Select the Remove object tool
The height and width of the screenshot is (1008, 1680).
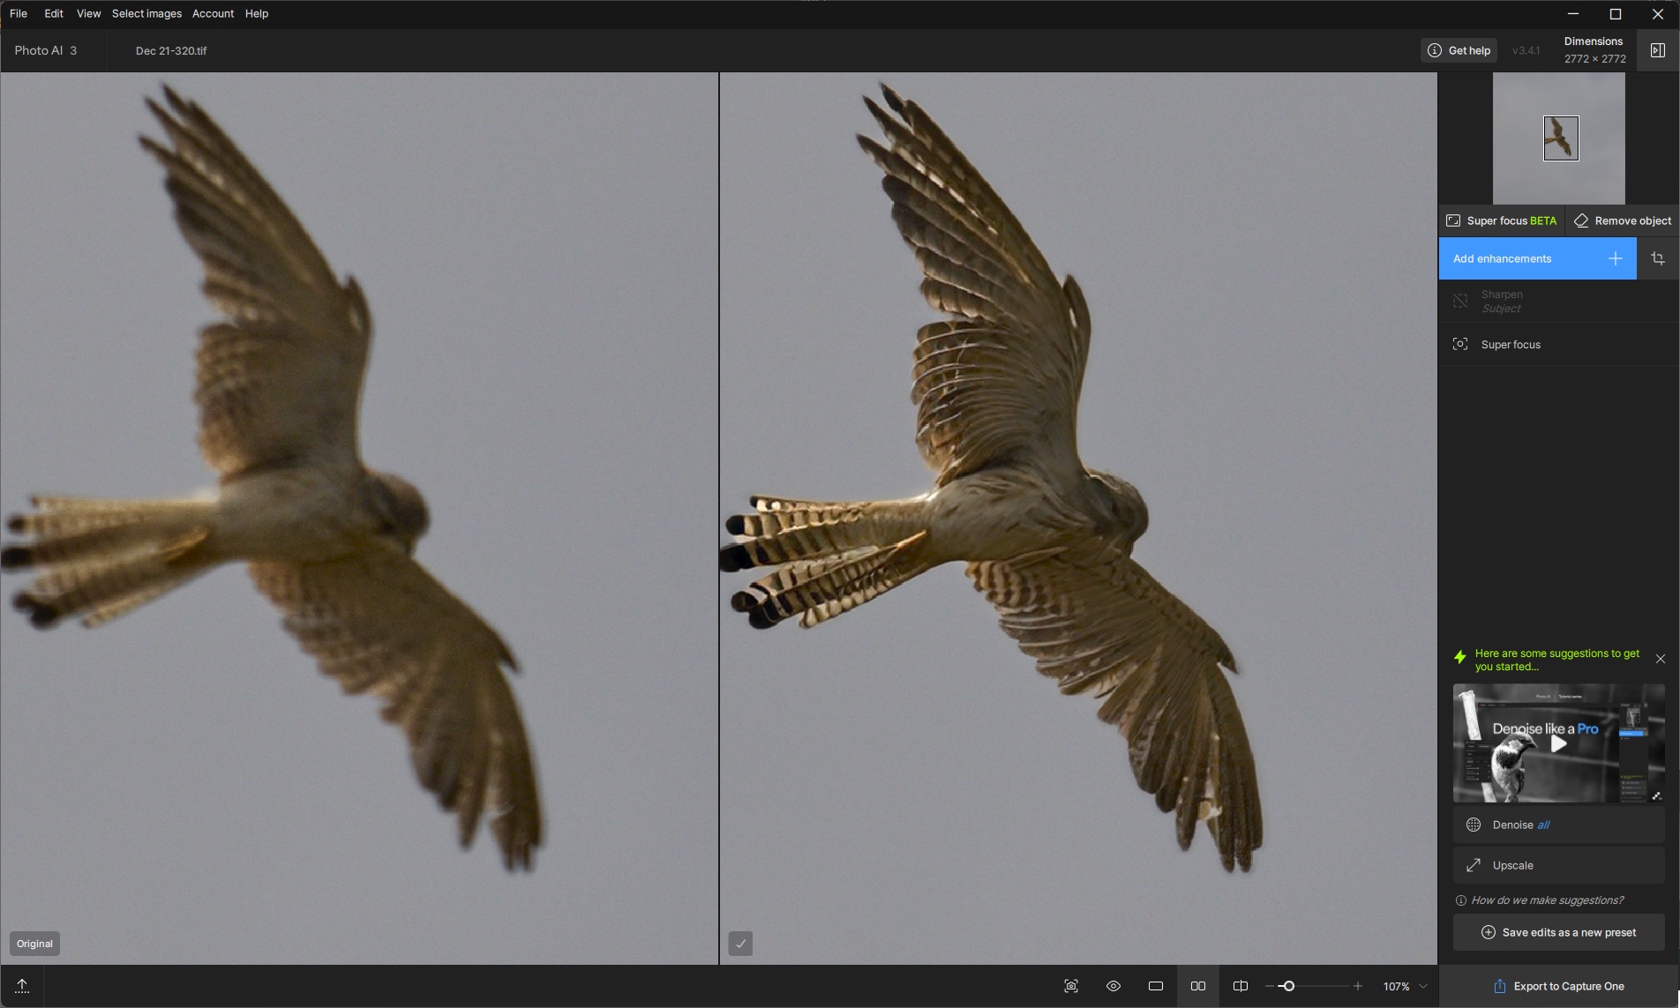(x=1623, y=220)
